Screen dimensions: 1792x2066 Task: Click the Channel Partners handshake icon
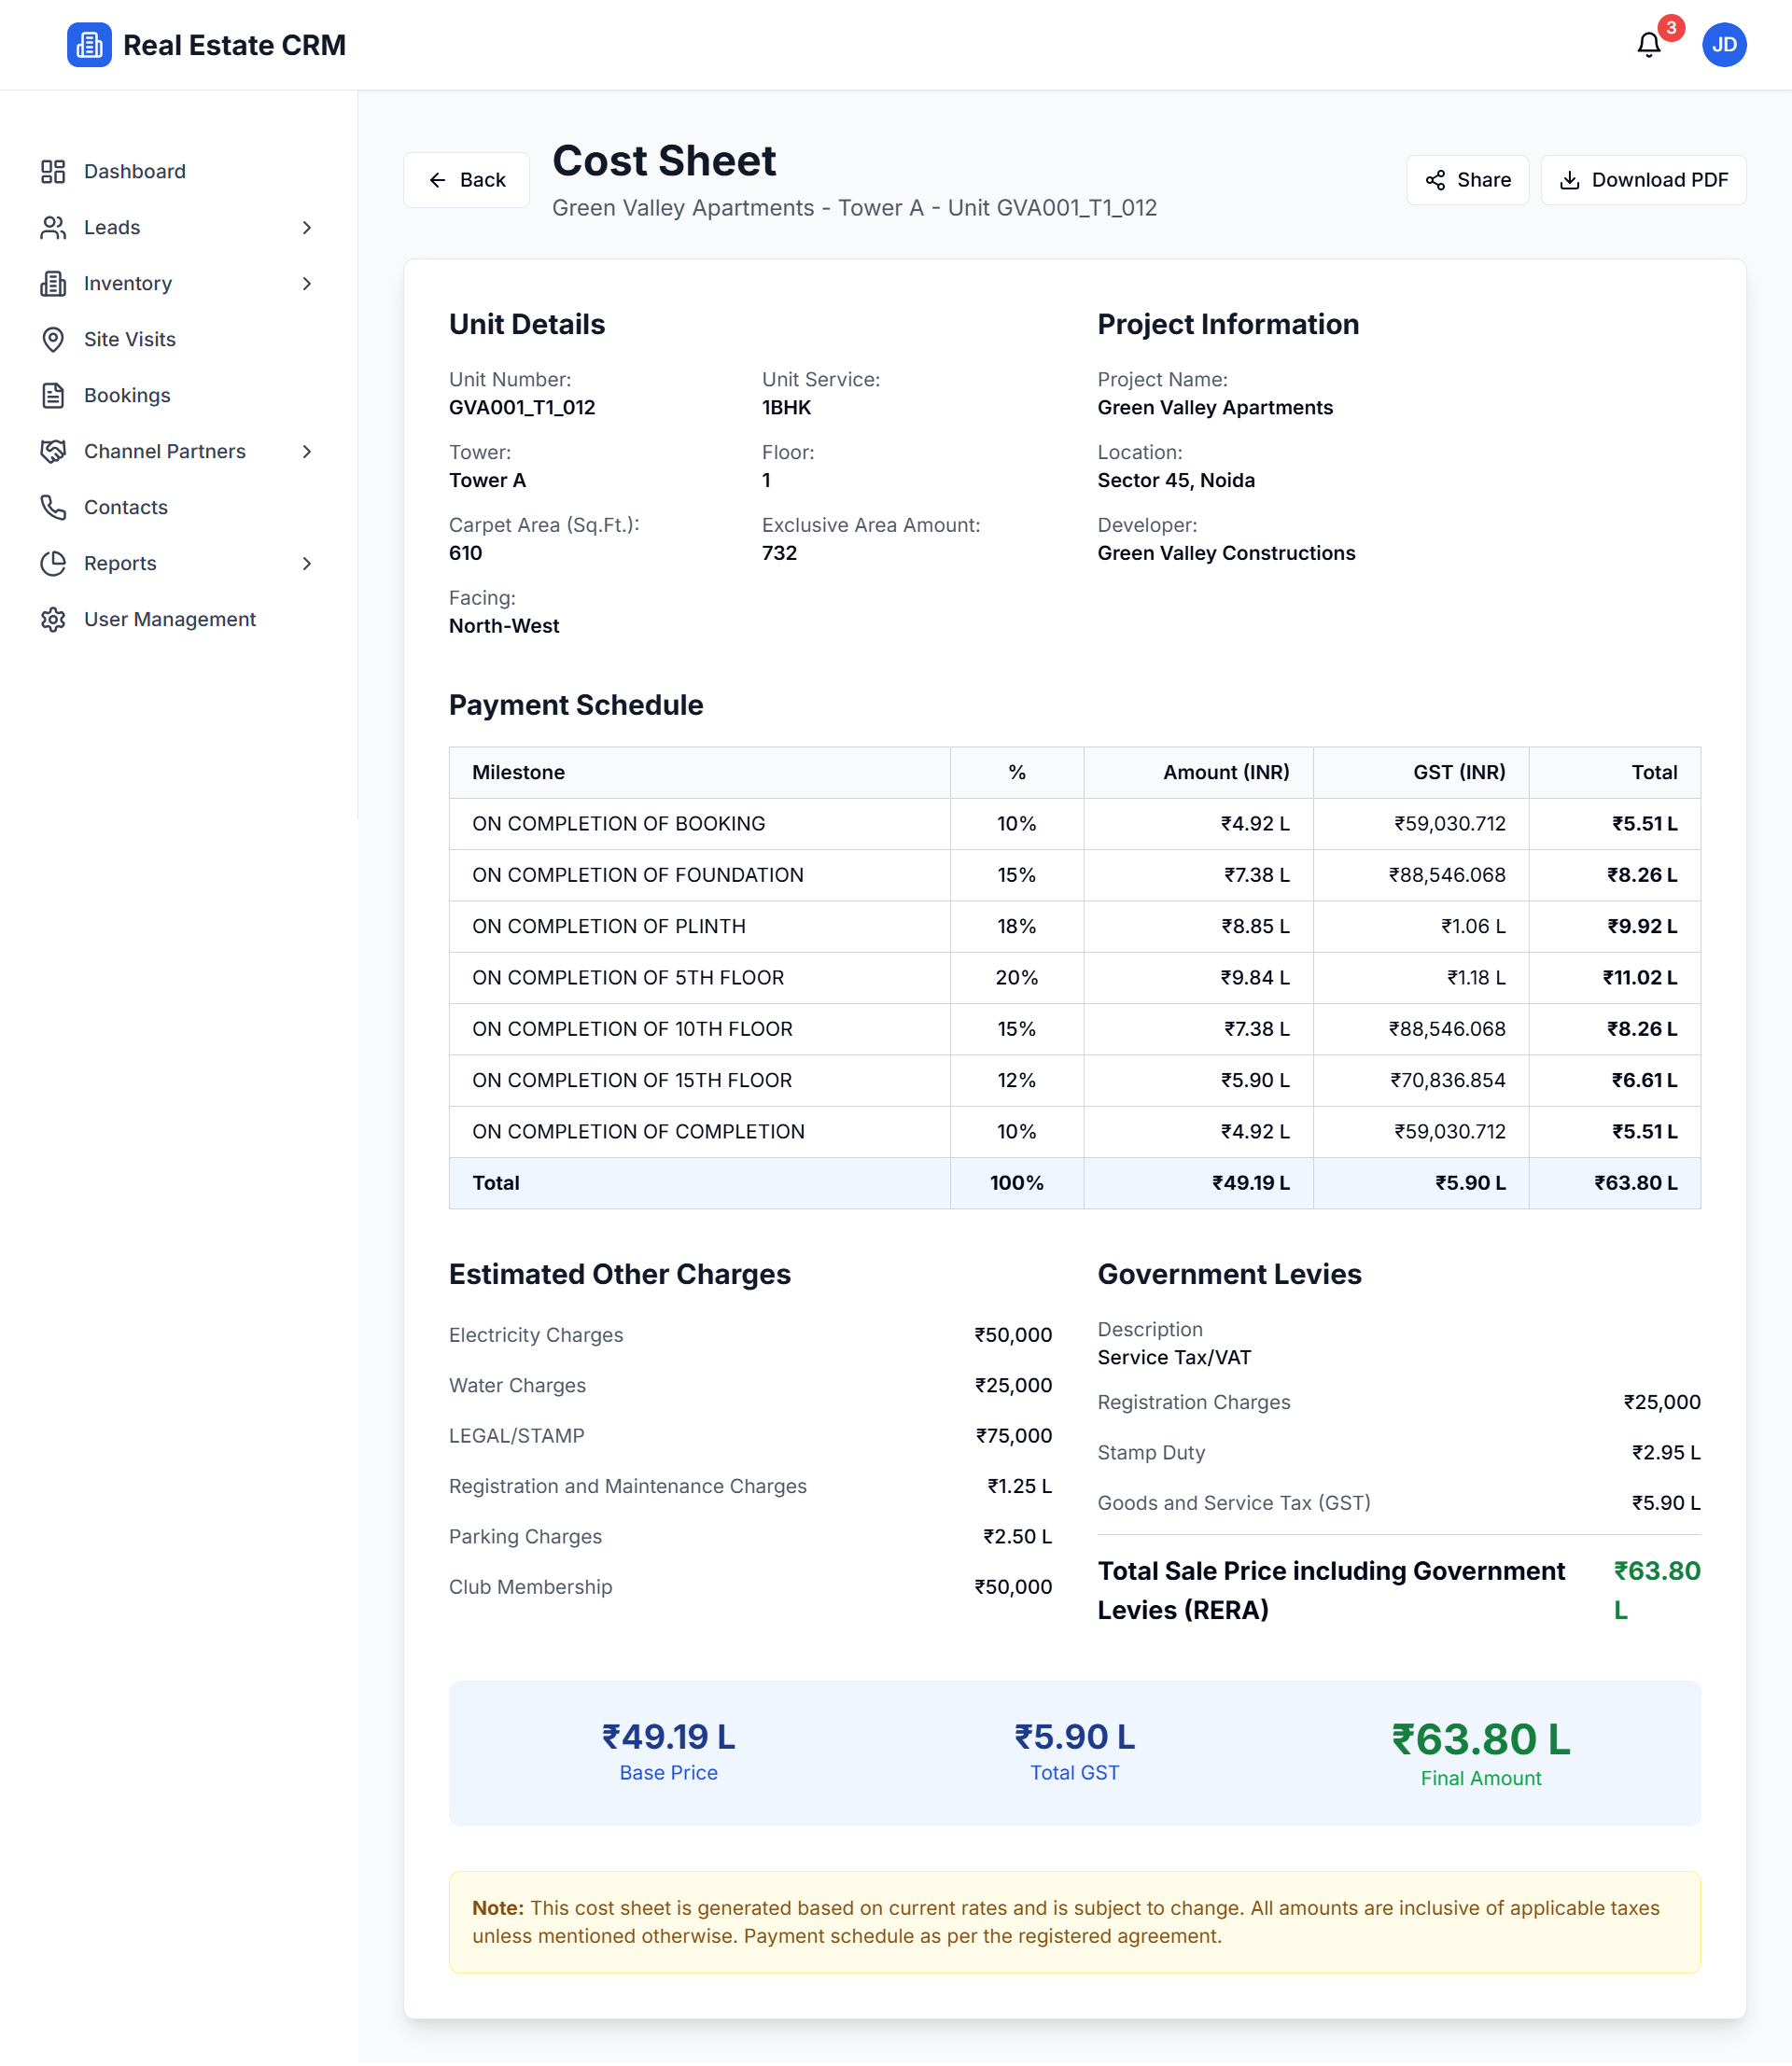click(x=53, y=451)
